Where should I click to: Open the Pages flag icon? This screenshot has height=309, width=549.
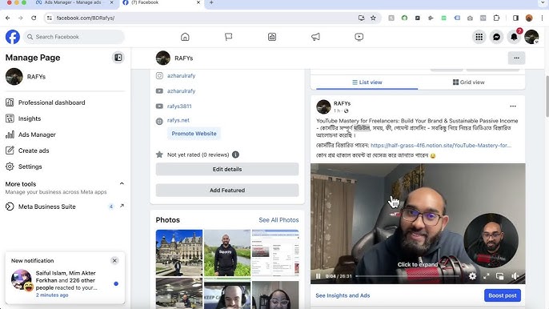[228, 37]
